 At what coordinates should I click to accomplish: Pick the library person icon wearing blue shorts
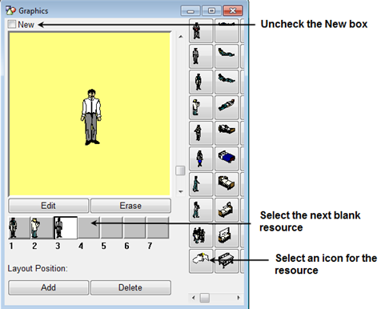(x=201, y=159)
